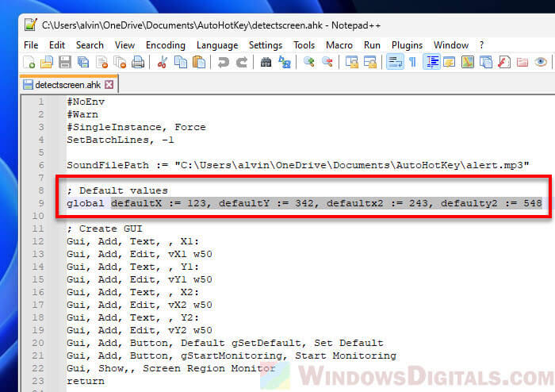Toggle synchronize horizontal scrolling
The image size is (555, 392).
[370, 63]
